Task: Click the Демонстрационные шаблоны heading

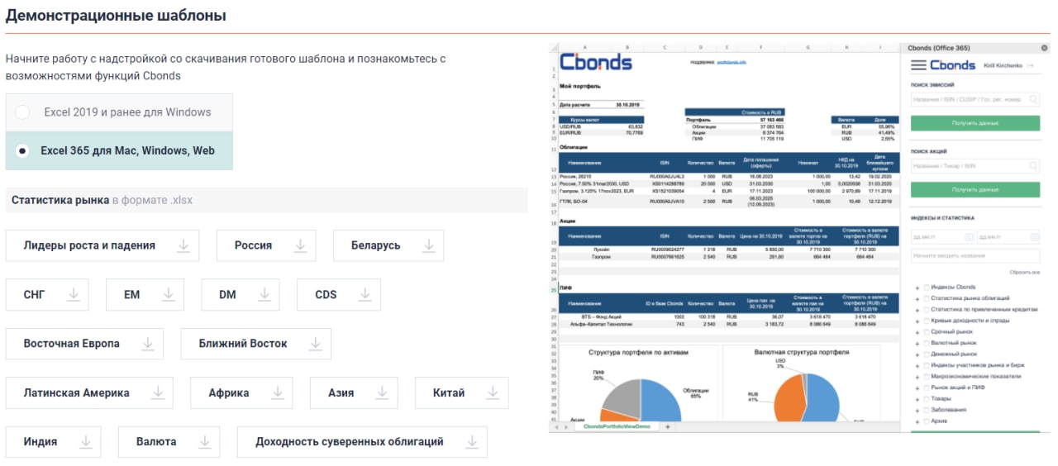Action: 116,16
